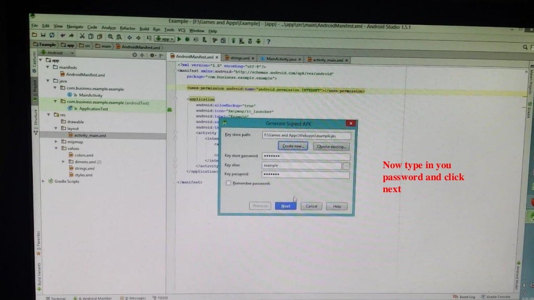Click Scroll from Source target icon
The image size is (534, 300).
coord(135,55)
